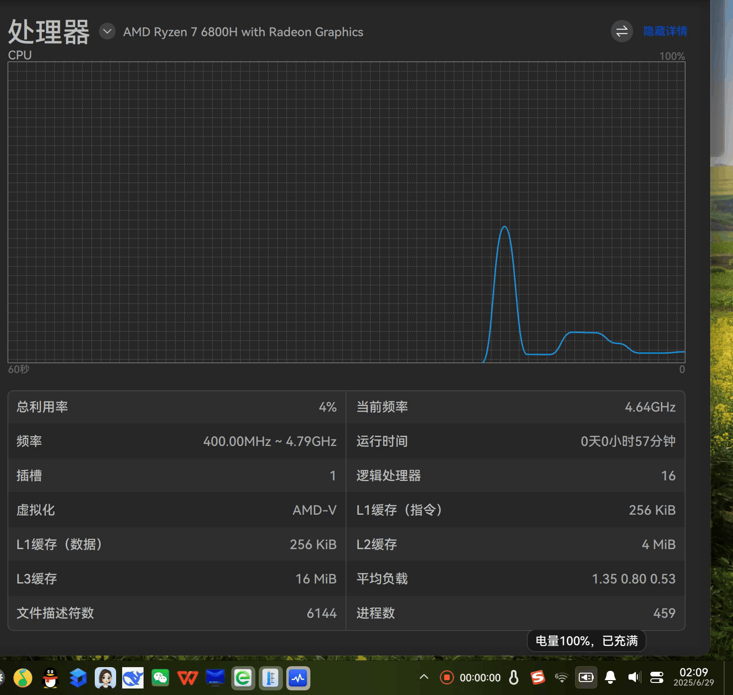Open the WPS Office taskbar icon
Screen dimensions: 733x695
pyautogui.click(x=188, y=678)
